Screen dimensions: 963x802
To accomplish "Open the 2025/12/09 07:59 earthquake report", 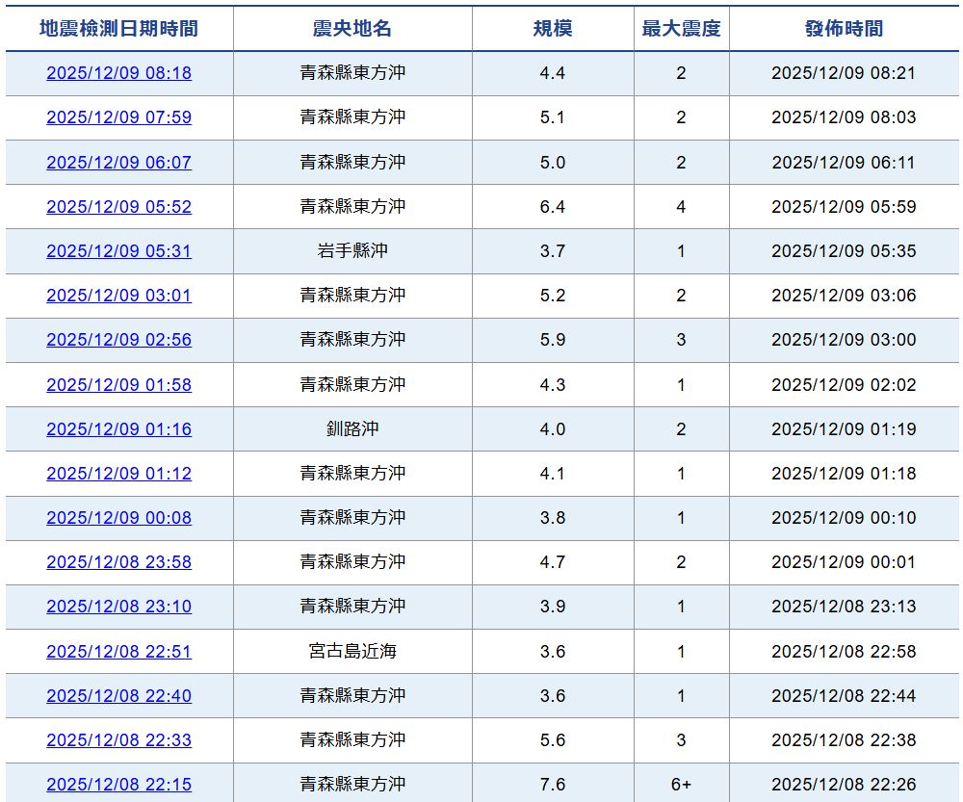I will tap(119, 117).
